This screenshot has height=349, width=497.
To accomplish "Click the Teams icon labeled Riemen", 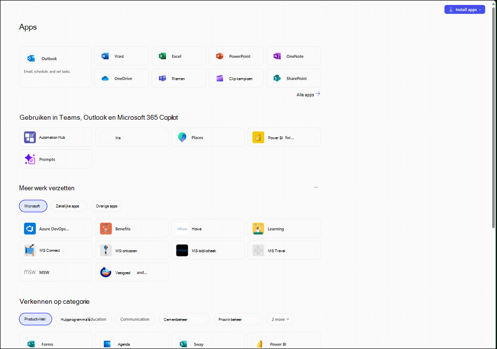I will [162, 78].
